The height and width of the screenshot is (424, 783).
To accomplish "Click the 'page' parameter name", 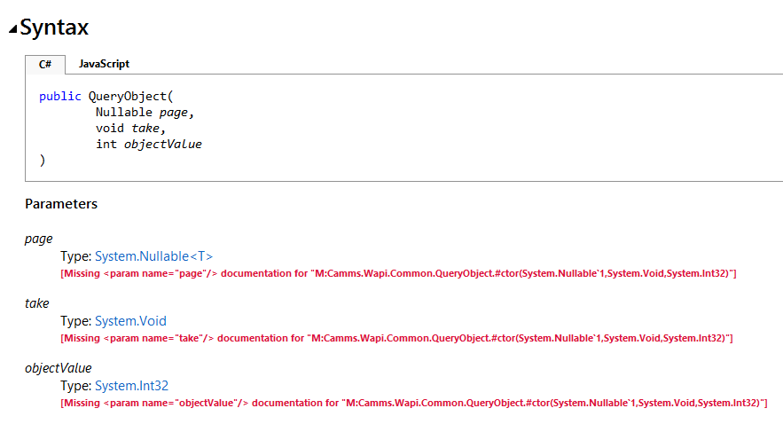I will pos(38,239).
